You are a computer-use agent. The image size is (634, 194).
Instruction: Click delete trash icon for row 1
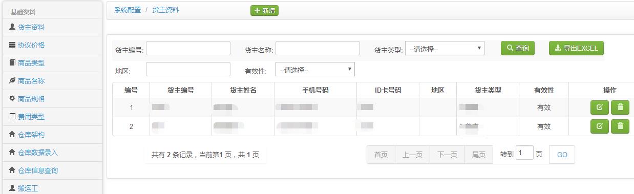(x=620, y=107)
